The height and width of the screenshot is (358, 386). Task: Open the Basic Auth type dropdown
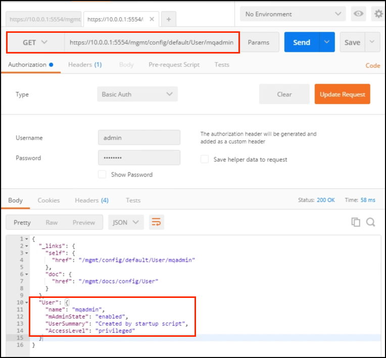coord(137,94)
